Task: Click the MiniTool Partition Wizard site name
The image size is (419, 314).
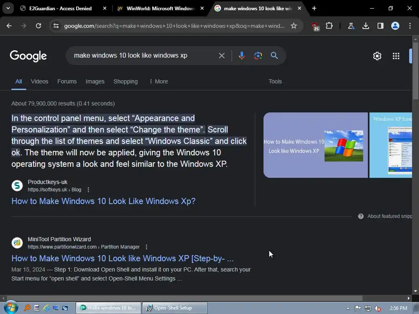Action: (59, 239)
